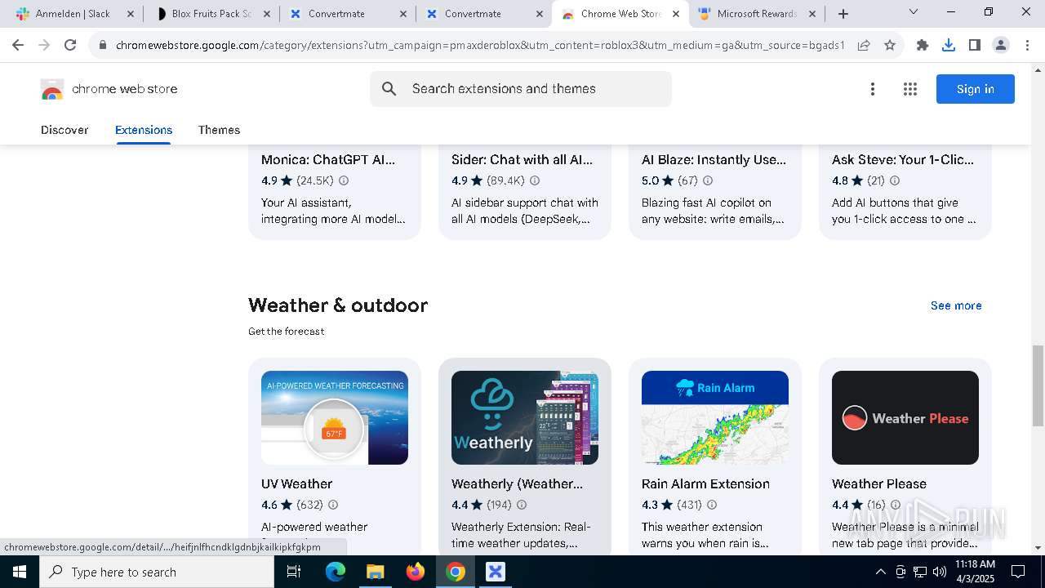1045x588 pixels.
Task: Click the Weather & outdoor heading
Action: (x=338, y=305)
